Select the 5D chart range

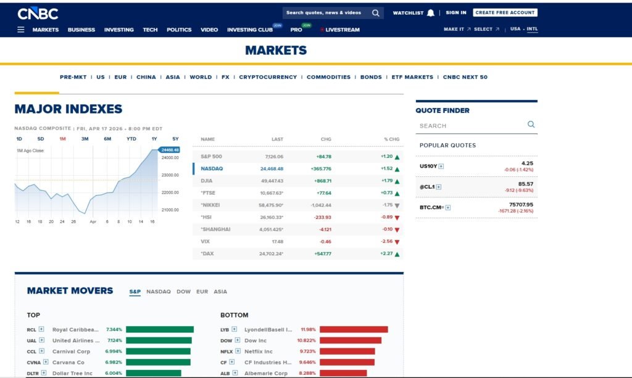tap(41, 139)
